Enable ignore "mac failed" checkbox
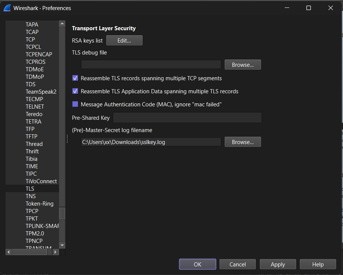The image size is (343, 275). [x=75, y=104]
